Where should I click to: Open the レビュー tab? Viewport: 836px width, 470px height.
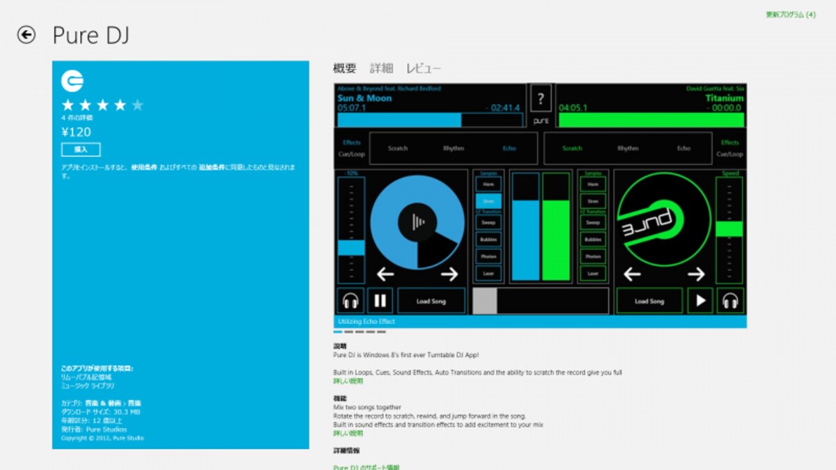point(424,68)
